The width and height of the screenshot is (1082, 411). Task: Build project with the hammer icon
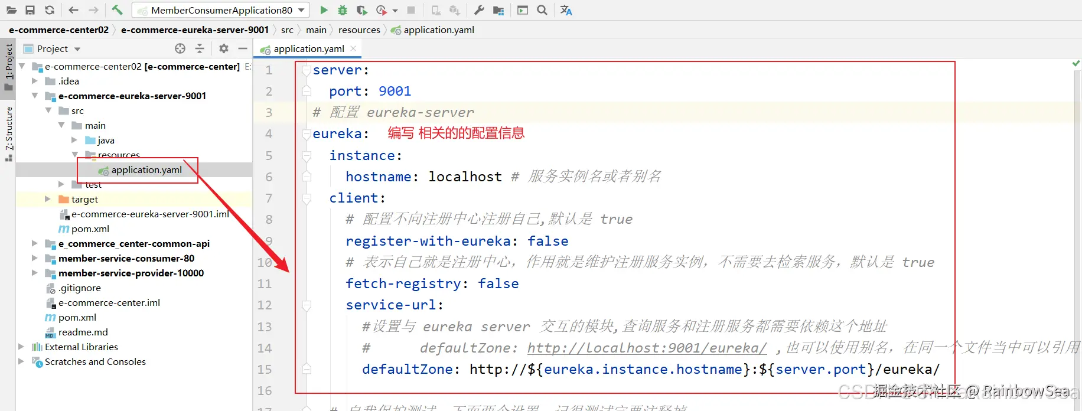(x=117, y=10)
